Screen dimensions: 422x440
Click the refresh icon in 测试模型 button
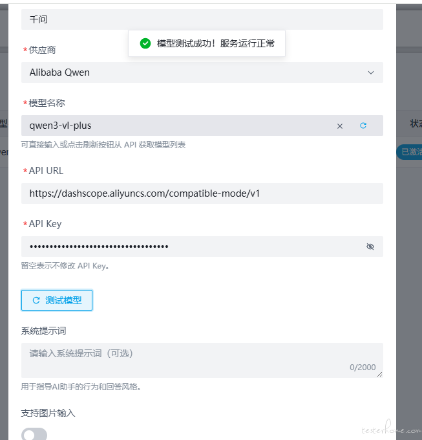pos(36,300)
